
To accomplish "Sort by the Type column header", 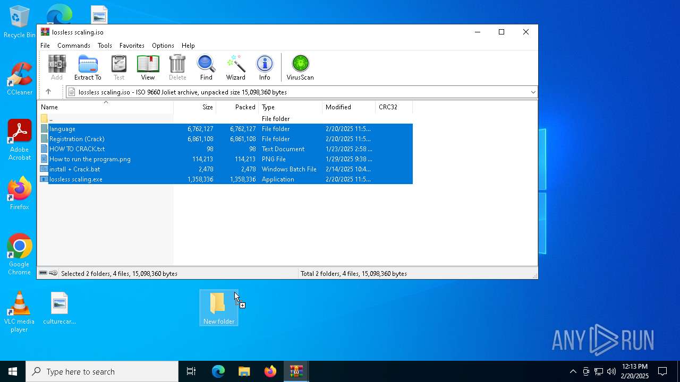I will pyautogui.click(x=291, y=107).
